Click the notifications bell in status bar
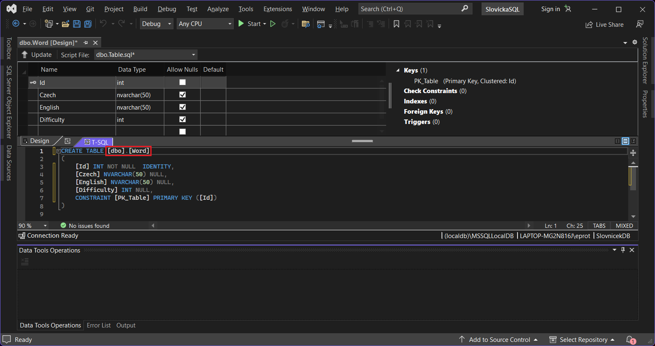 point(630,340)
